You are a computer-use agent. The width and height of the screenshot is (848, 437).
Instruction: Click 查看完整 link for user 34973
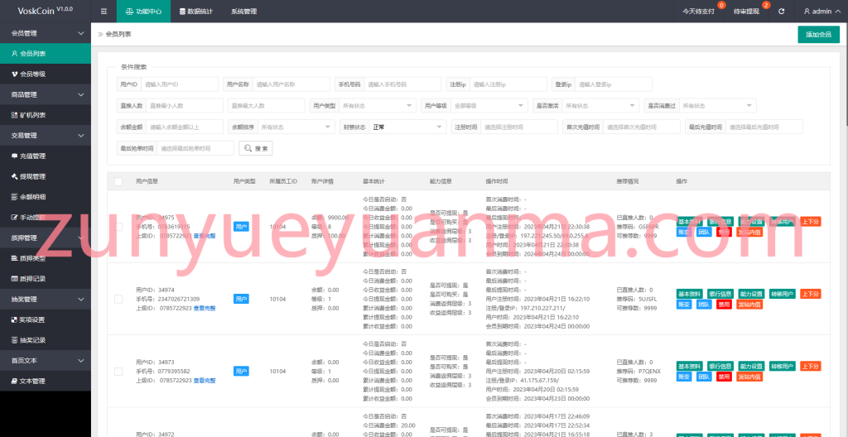click(x=205, y=381)
